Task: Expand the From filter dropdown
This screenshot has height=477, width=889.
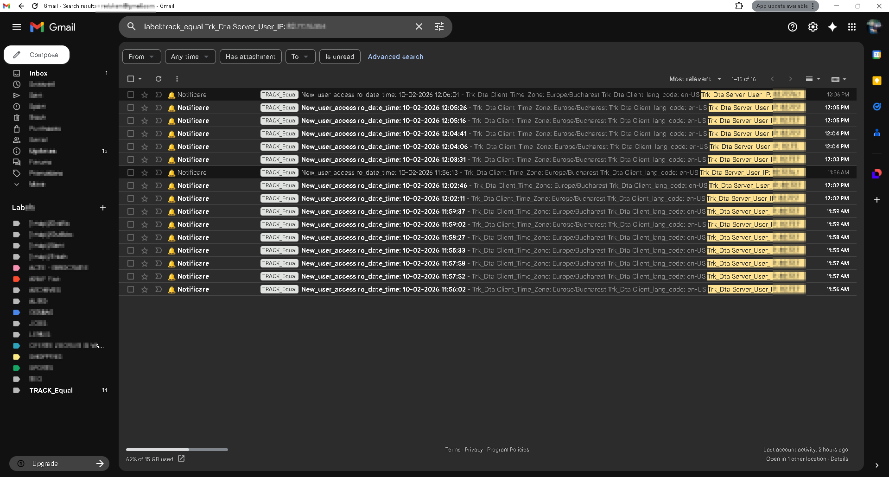Action: 141,57
